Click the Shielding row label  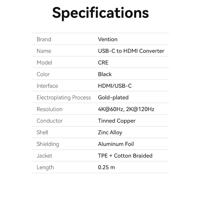[48, 144]
